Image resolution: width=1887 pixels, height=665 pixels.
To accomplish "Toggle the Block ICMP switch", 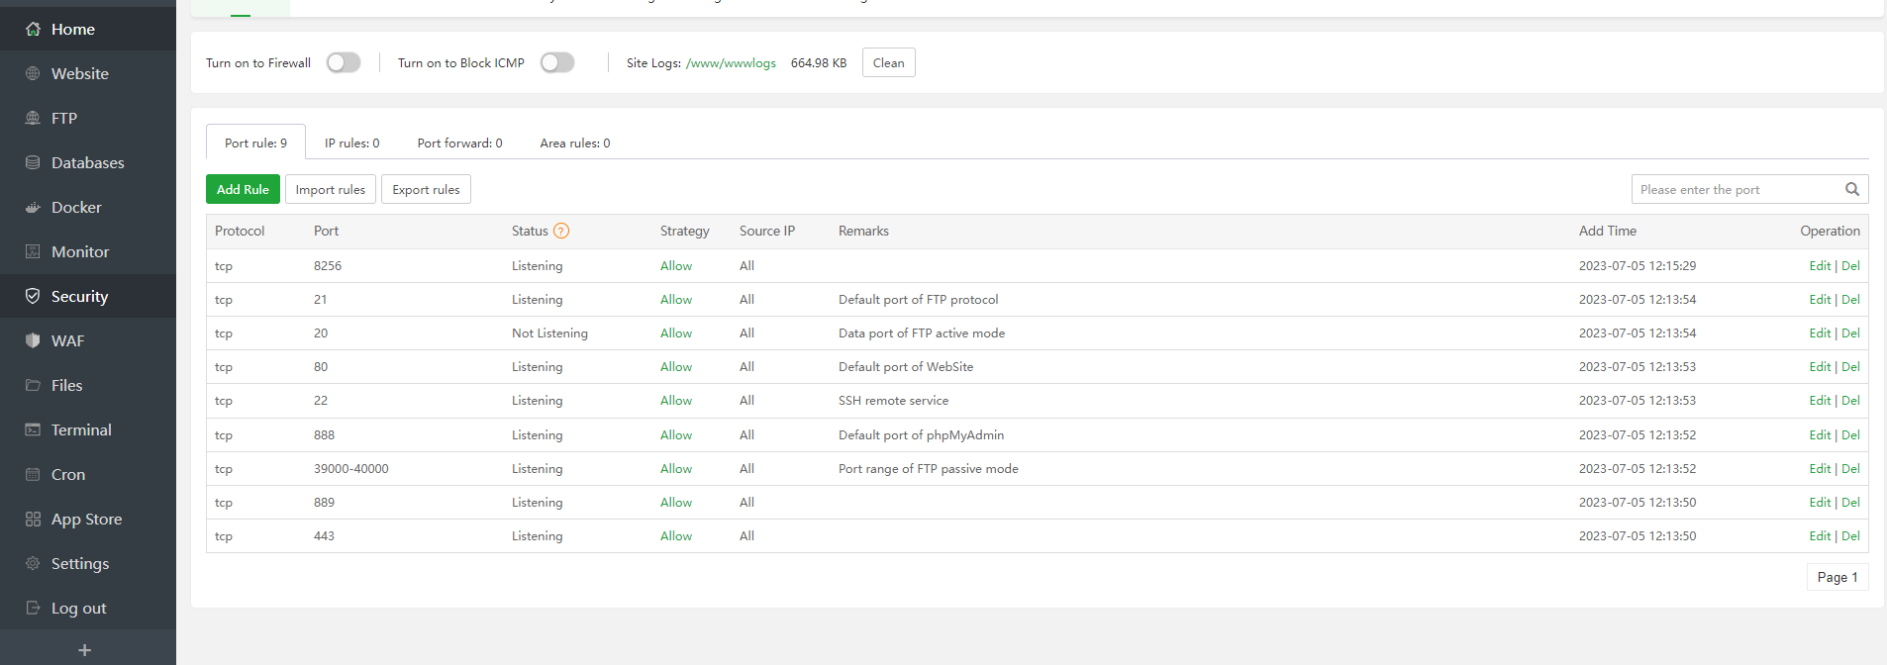I will click(557, 63).
